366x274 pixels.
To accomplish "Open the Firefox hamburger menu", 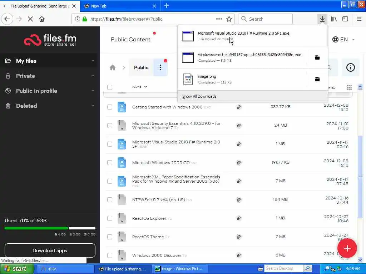I will 359,19.
